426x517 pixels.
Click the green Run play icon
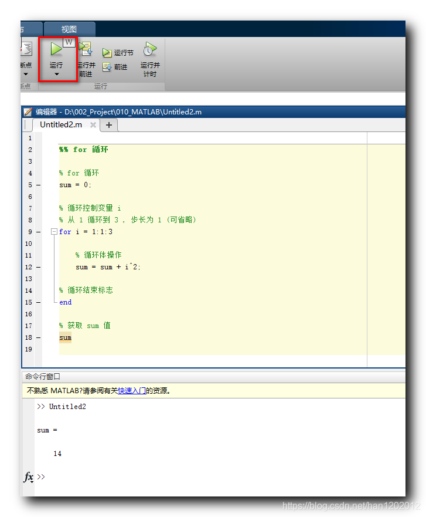click(x=56, y=49)
